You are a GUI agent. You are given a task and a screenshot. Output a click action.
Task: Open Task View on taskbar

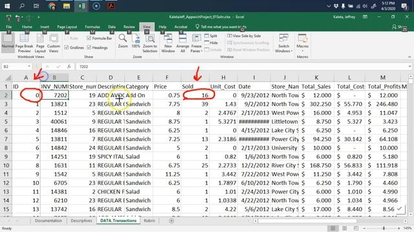[x=36, y=6]
